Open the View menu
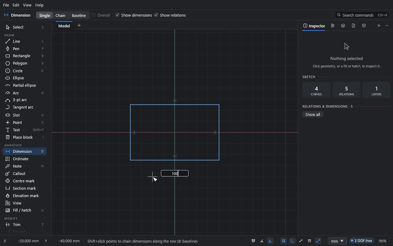393x246 pixels. click(27, 5)
